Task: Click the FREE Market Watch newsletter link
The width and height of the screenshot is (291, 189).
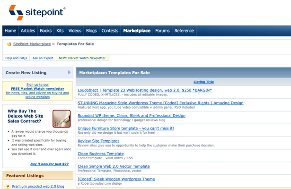Action: tap(37, 88)
